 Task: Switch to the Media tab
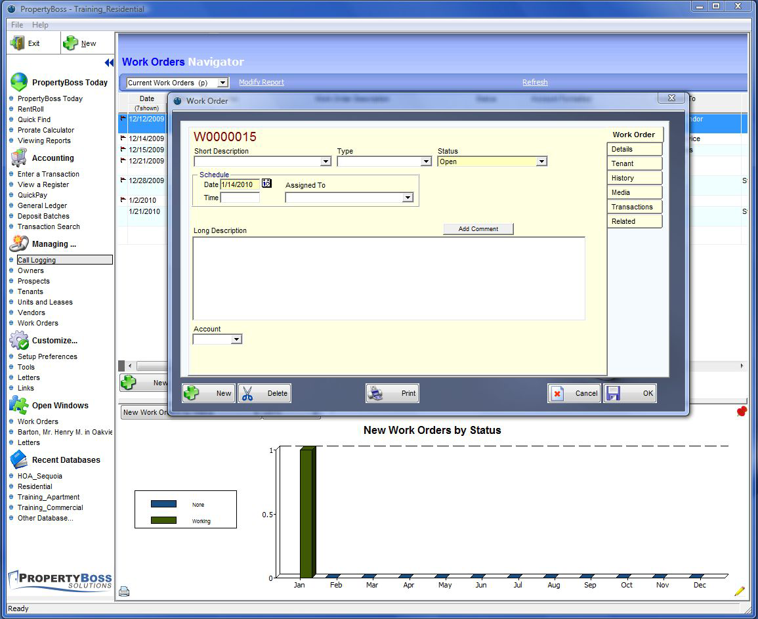coord(634,192)
